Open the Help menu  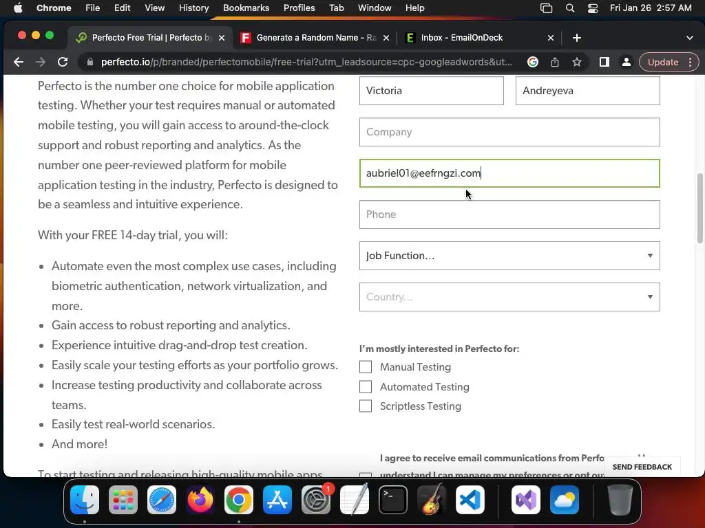(x=414, y=8)
